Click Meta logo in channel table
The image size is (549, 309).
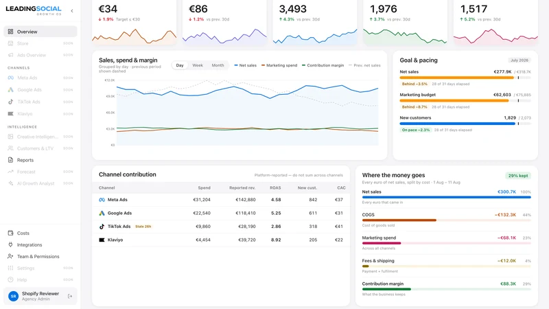coord(102,200)
